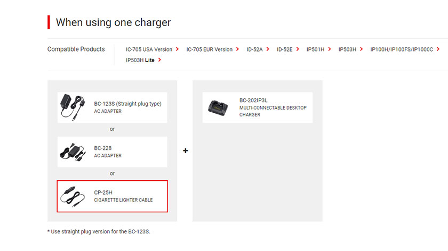448x251 pixels.
Task: Click the red chevron after IP503H Lite
Action: [x=159, y=60]
